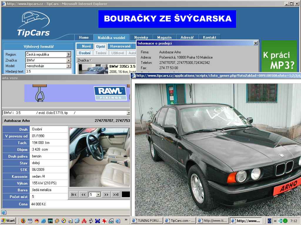The image size is (301, 225).
Task: Open the Adresář tab
Action: [187, 37]
